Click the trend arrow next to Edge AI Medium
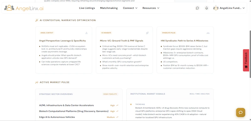This screenshot has width=251, height=121. point(117,117)
